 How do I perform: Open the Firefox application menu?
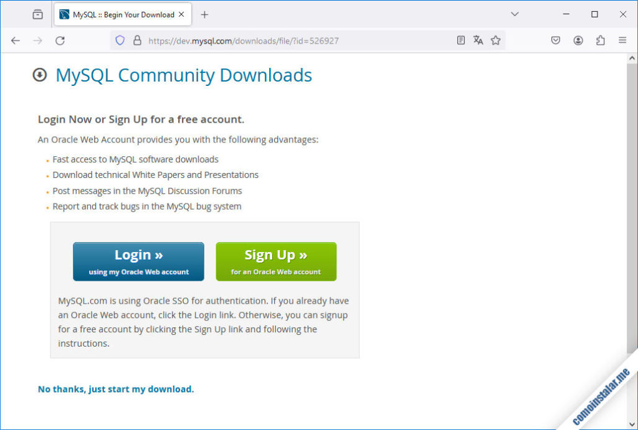(x=622, y=40)
